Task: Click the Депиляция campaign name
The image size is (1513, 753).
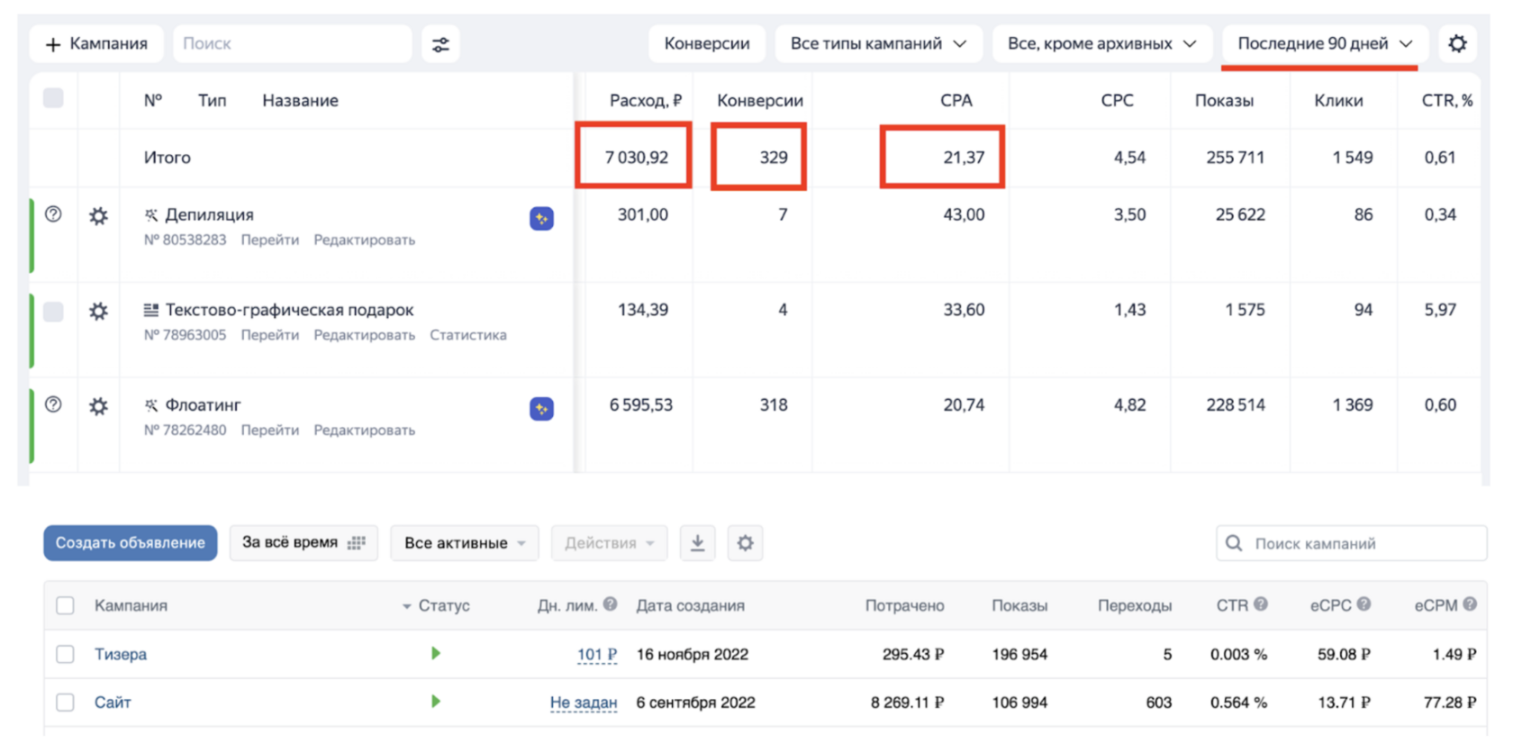Action: pos(209,214)
